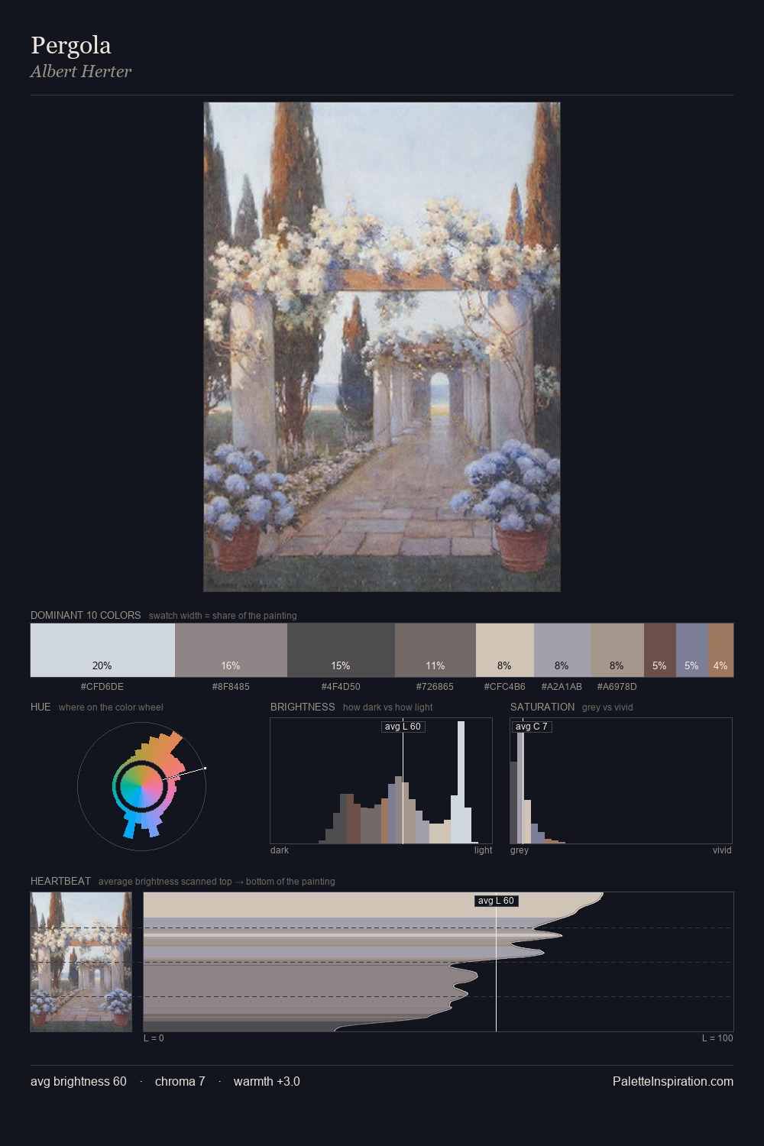Image resolution: width=764 pixels, height=1146 pixels.
Task: Open the main Pergola painting image
Action: 382,347
